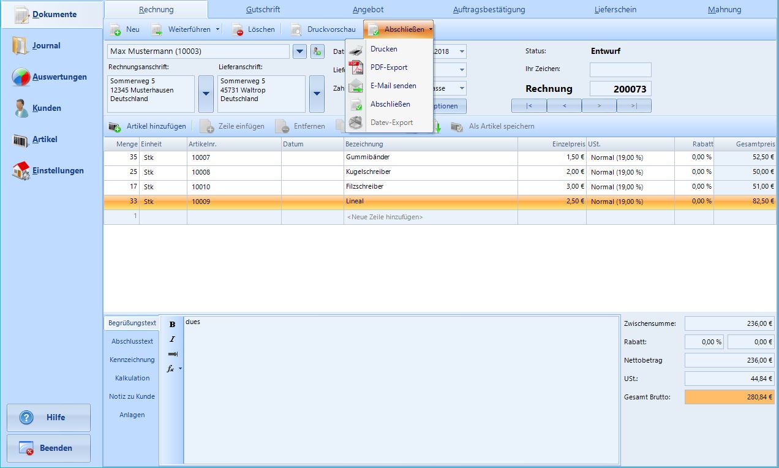Image resolution: width=779 pixels, height=468 pixels.
Task: Switch to the Mahnung tab
Action: (724, 9)
